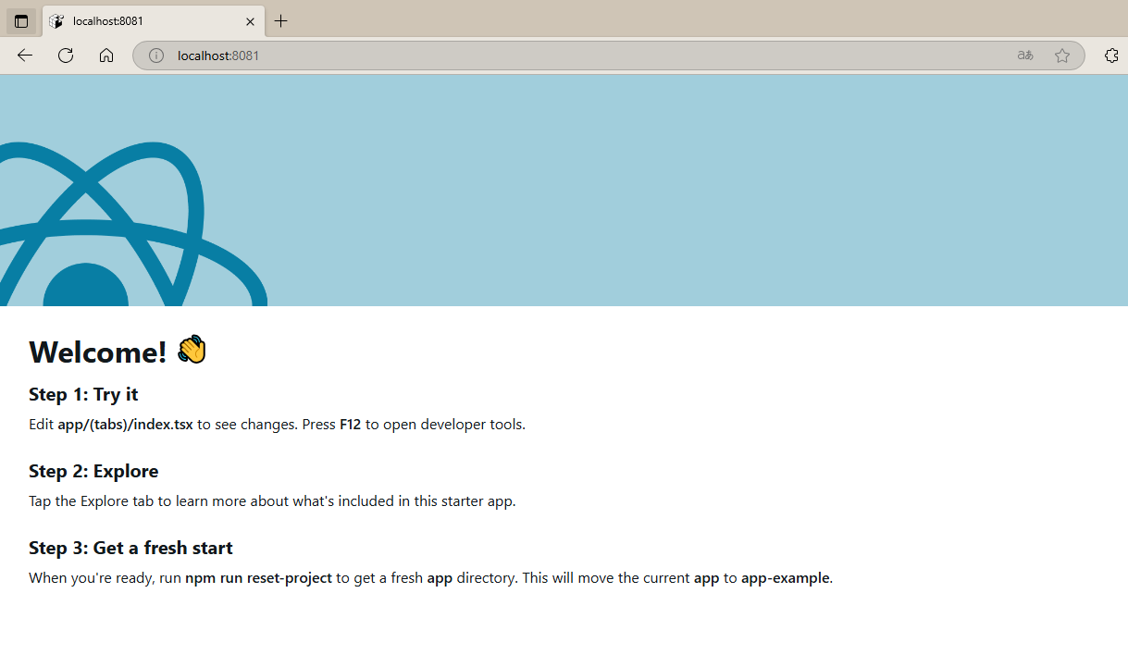
Task: Click the waving hand emoji
Action: (192, 351)
